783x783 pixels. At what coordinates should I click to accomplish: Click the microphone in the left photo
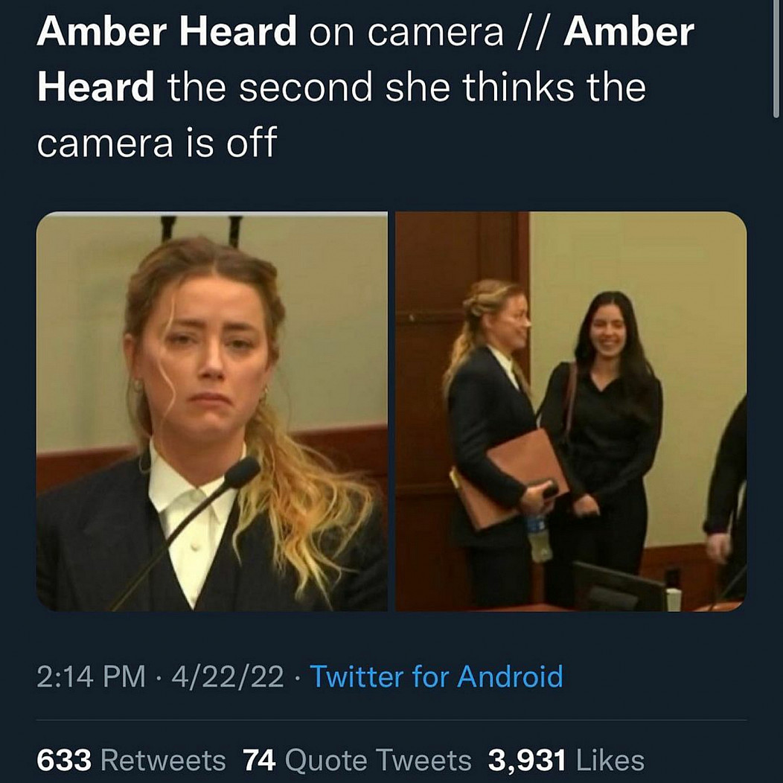click(242, 473)
